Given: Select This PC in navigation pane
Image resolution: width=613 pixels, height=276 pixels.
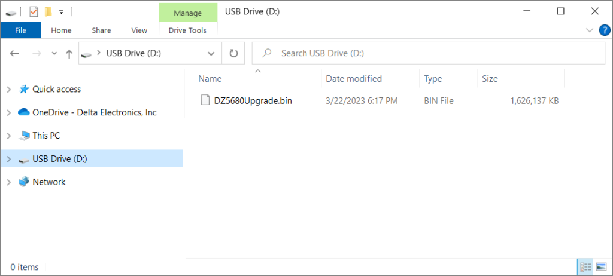Looking at the screenshot, I should [46, 136].
